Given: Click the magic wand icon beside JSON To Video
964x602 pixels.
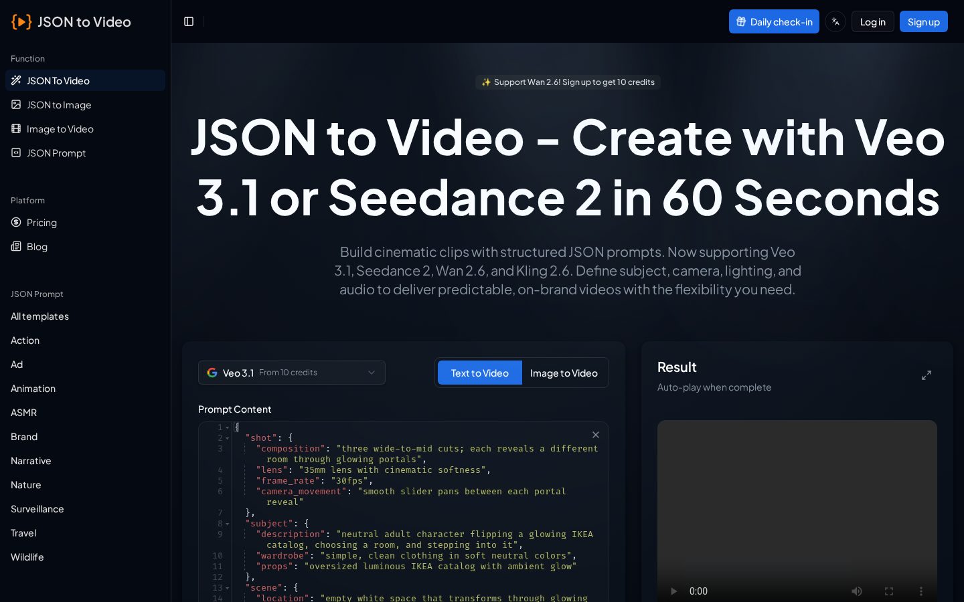Looking at the screenshot, I should 16,80.
